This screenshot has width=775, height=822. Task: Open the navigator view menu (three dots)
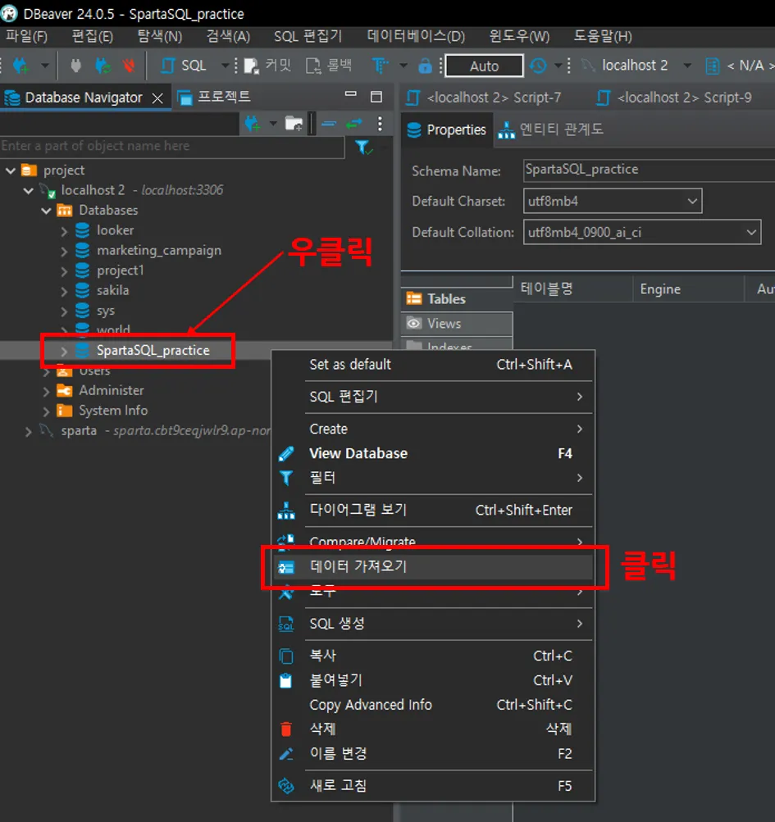[x=380, y=124]
